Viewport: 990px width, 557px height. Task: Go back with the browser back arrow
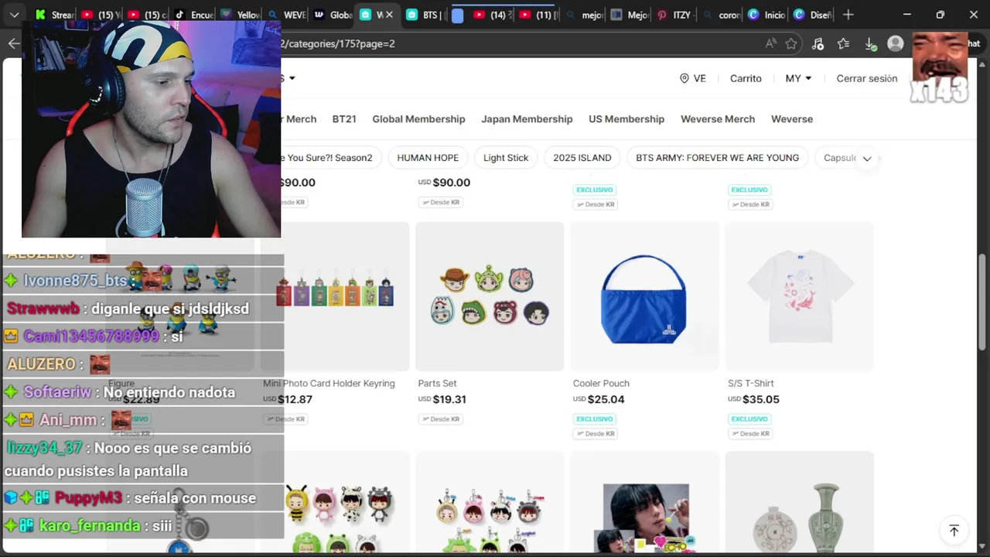click(x=14, y=43)
